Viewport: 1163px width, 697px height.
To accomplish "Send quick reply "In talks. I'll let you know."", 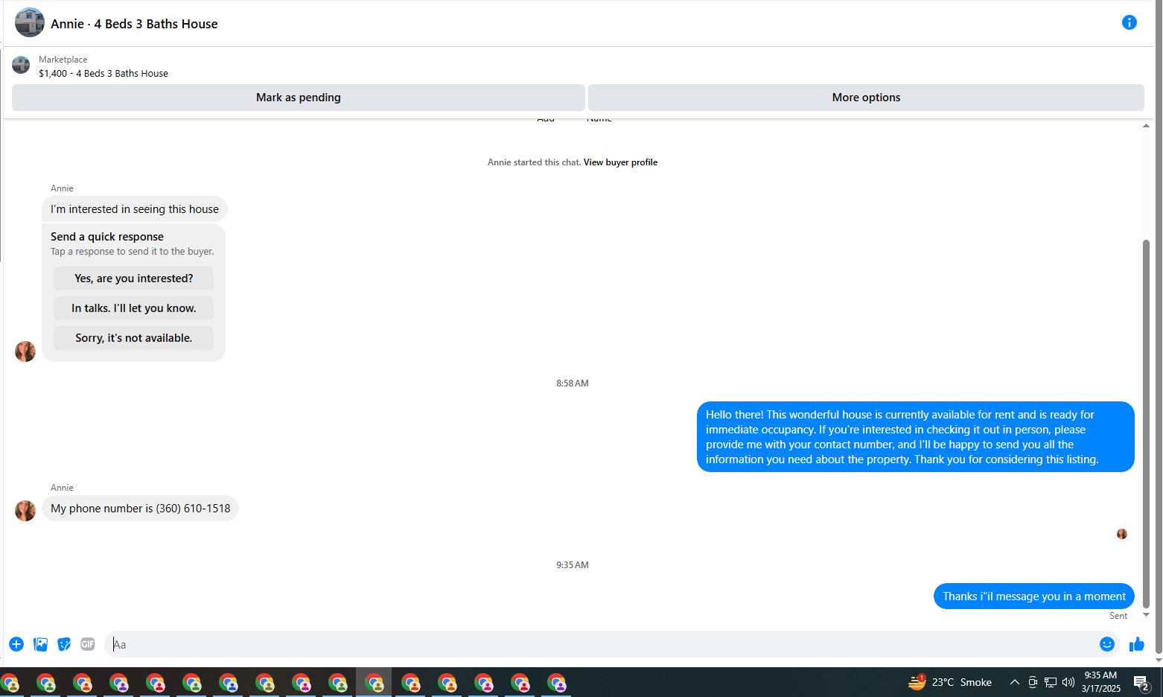I will [x=134, y=308].
